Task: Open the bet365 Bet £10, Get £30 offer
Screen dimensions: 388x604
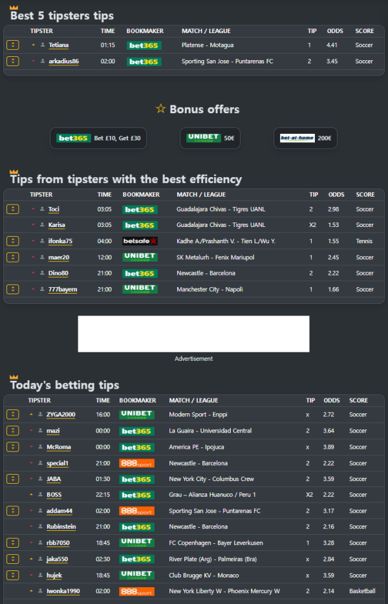Action: click(x=98, y=138)
